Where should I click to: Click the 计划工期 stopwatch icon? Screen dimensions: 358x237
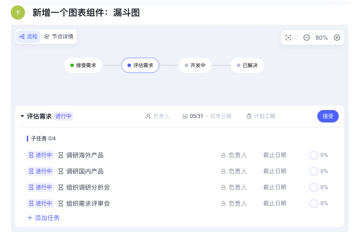point(249,116)
